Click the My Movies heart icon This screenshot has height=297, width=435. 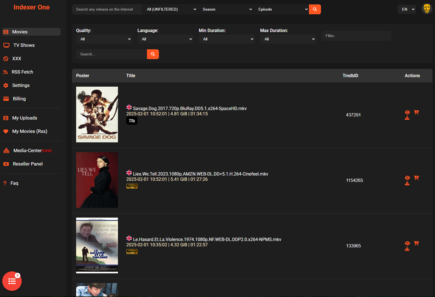[6, 131]
